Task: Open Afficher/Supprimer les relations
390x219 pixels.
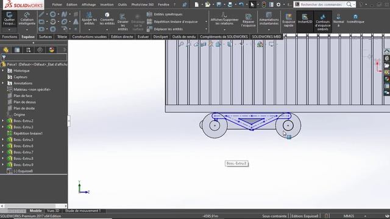Action: pyautogui.click(x=224, y=19)
